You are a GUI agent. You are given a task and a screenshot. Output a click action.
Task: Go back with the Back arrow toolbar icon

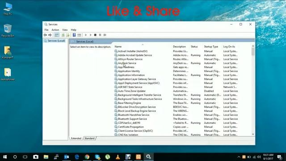[x=45, y=35]
